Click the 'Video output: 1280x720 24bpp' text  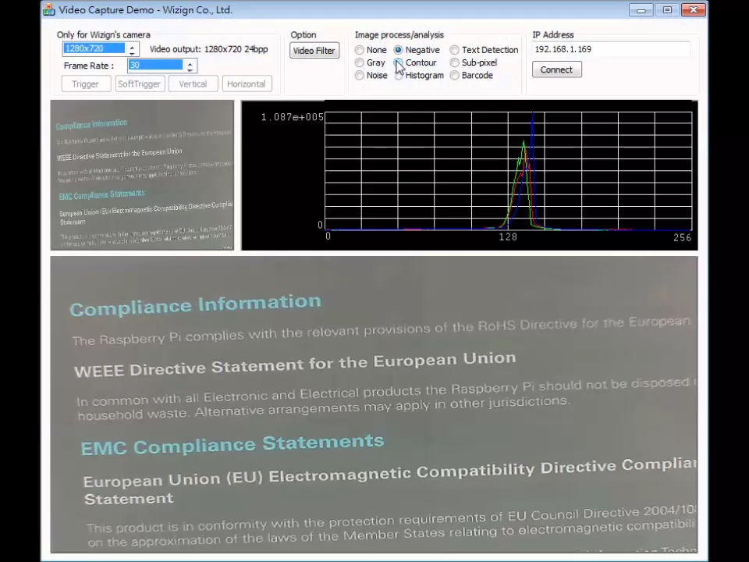point(209,49)
